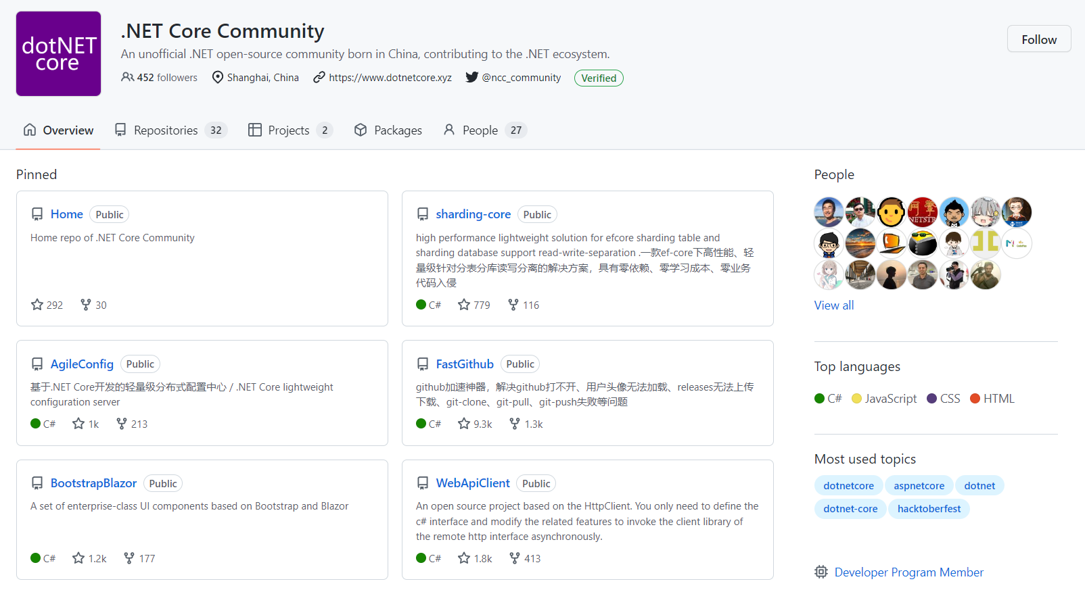The width and height of the screenshot is (1085, 592).
Task: View AgileConfig's 1k stars
Action: (x=86, y=424)
